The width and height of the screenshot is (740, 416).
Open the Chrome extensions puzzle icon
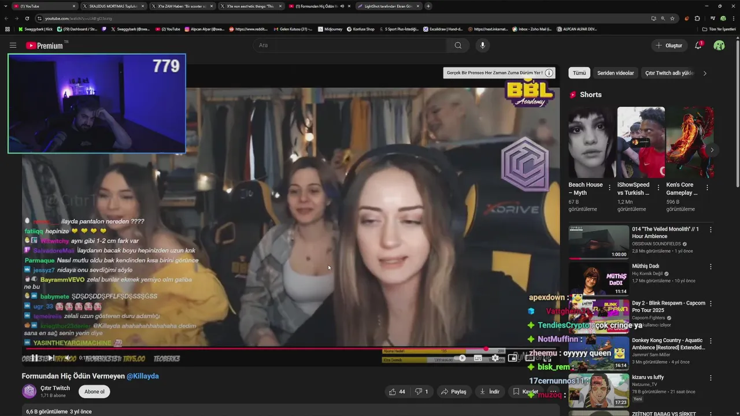point(697,18)
